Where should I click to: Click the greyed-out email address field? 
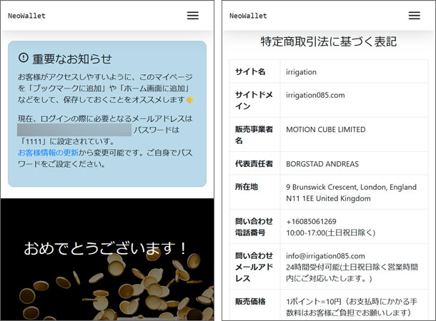point(74,130)
